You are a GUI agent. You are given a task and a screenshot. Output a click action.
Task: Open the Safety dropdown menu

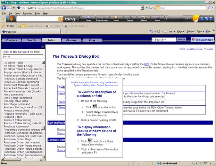[190, 32]
